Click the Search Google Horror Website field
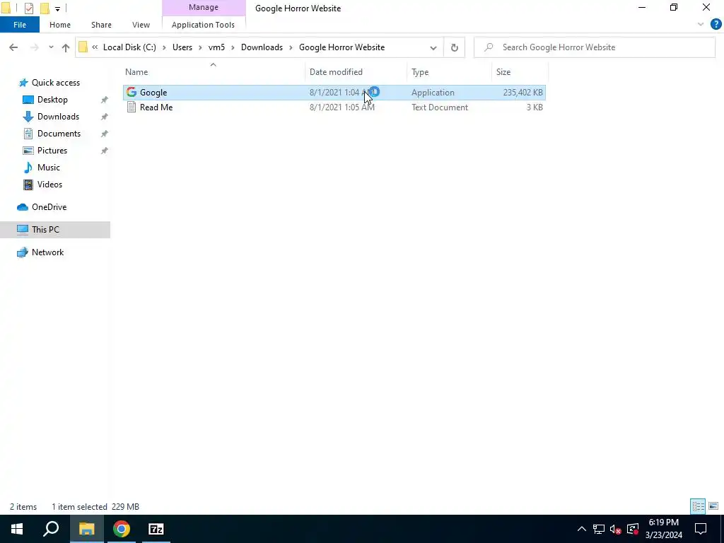 click(x=595, y=47)
